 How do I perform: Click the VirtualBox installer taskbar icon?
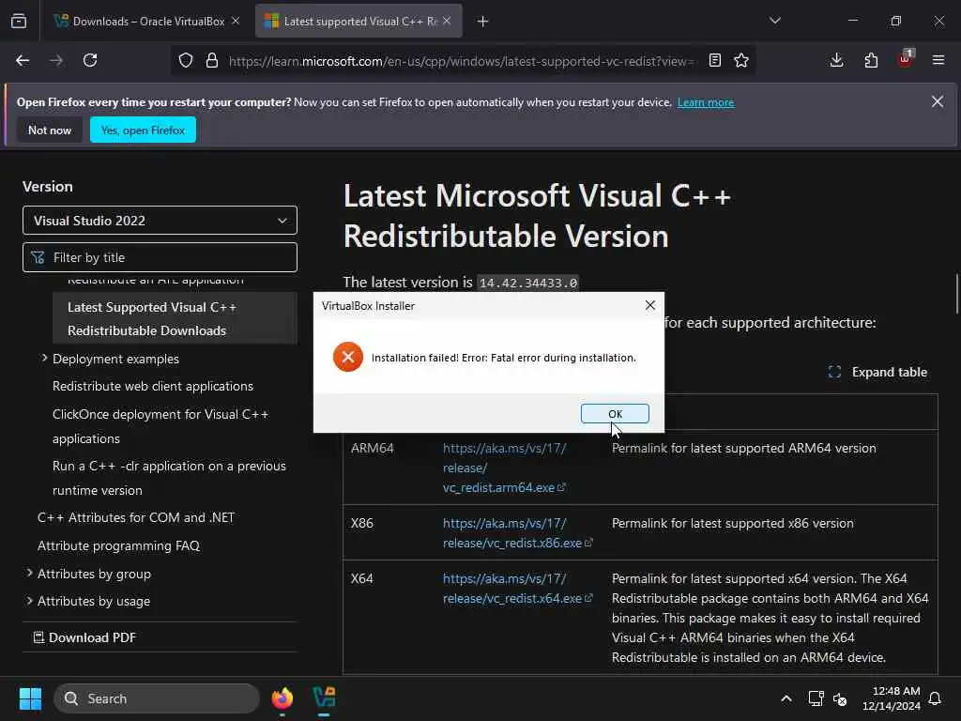[x=324, y=698]
